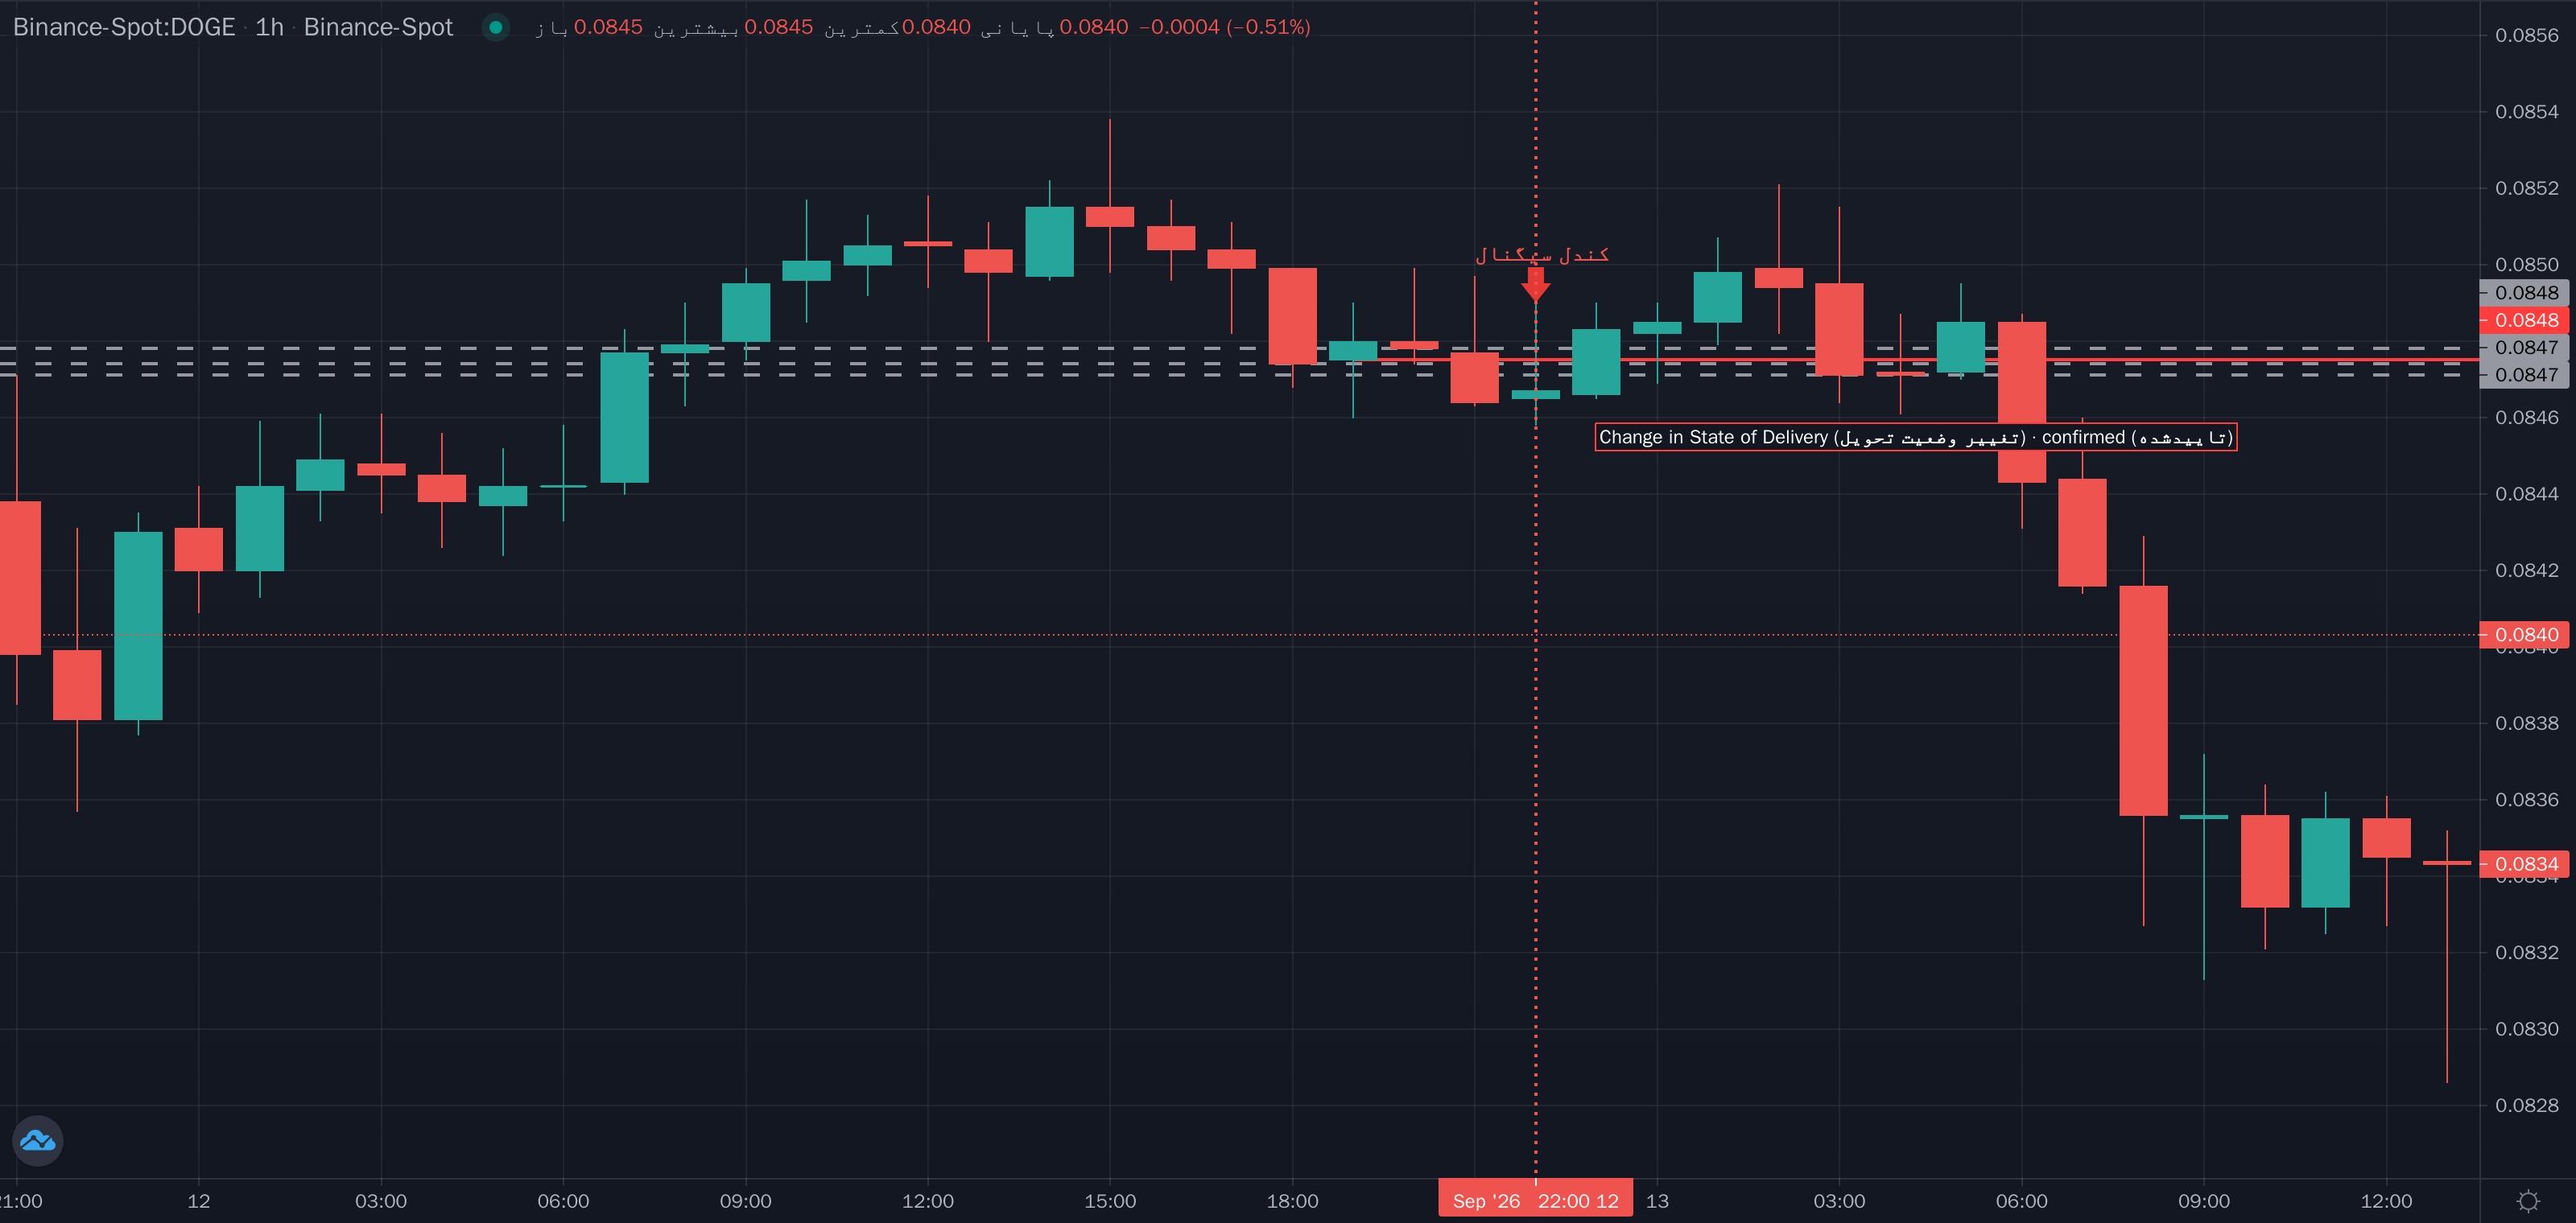This screenshot has width=2576, height=1223.
Task: Click the high (بیشترین) price value 0.0845
Action: click(779, 27)
